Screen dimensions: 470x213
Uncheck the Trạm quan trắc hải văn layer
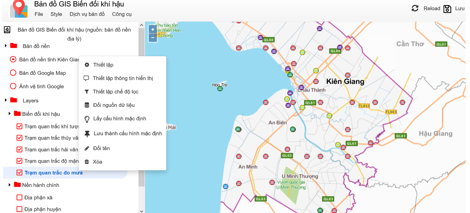(x=19, y=149)
